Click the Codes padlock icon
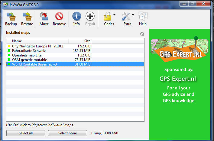 (107, 17)
